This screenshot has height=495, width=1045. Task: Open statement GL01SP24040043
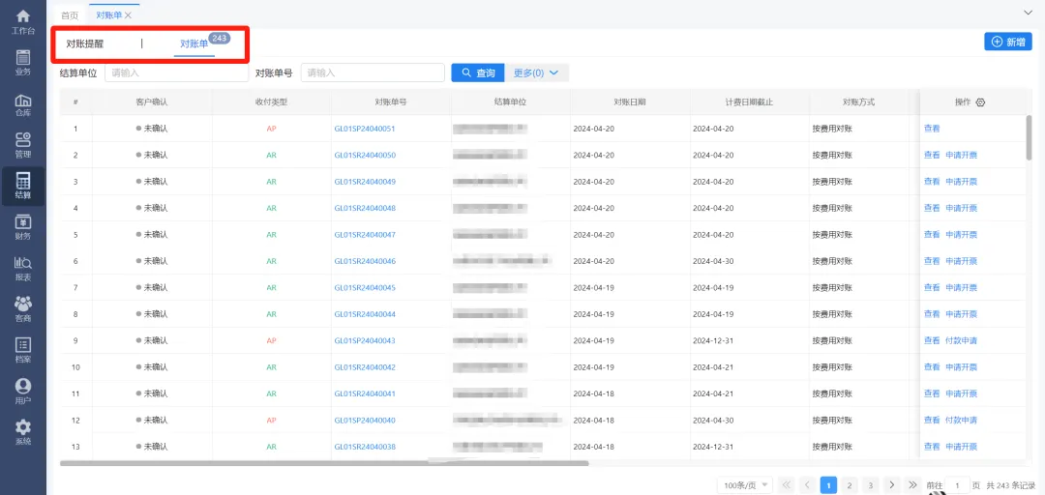(365, 340)
